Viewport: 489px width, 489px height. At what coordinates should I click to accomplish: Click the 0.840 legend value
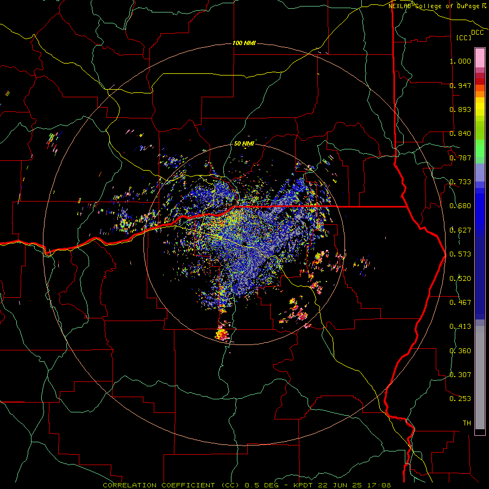[x=460, y=134]
